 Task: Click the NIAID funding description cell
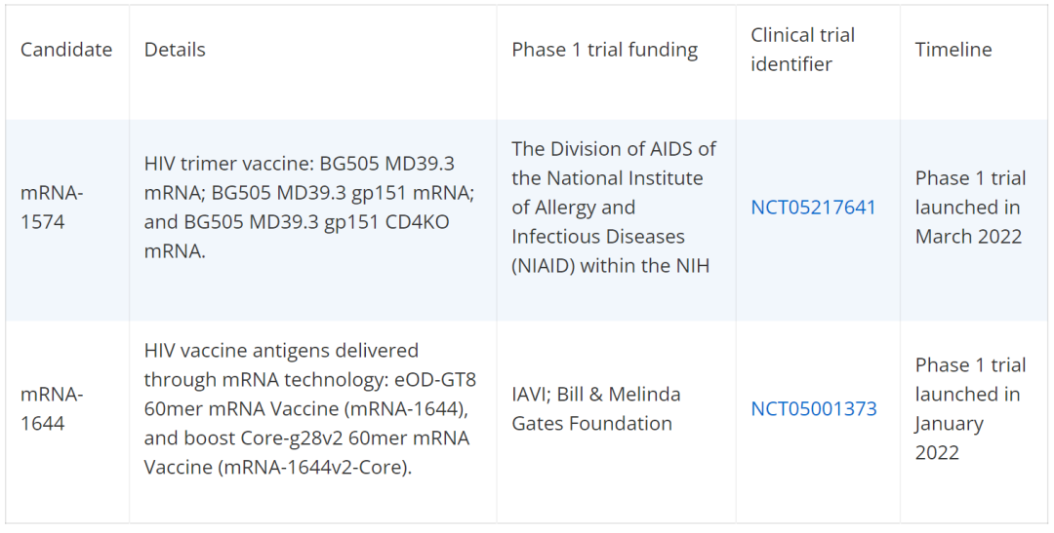(613, 208)
